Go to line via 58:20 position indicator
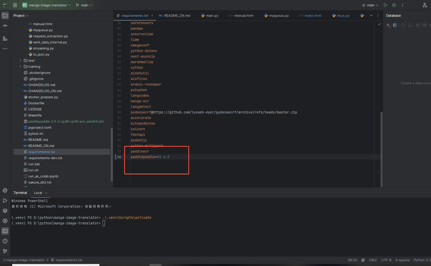431x266 pixels. point(352,260)
